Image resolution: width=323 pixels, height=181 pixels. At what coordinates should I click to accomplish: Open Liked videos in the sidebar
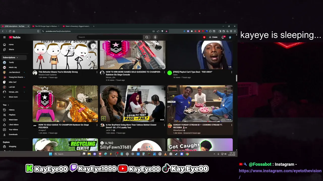[14, 125]
